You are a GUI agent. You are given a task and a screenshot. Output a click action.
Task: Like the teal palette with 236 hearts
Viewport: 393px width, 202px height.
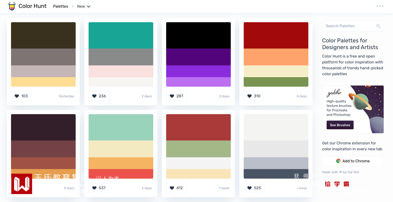click(x=99, y=96)
